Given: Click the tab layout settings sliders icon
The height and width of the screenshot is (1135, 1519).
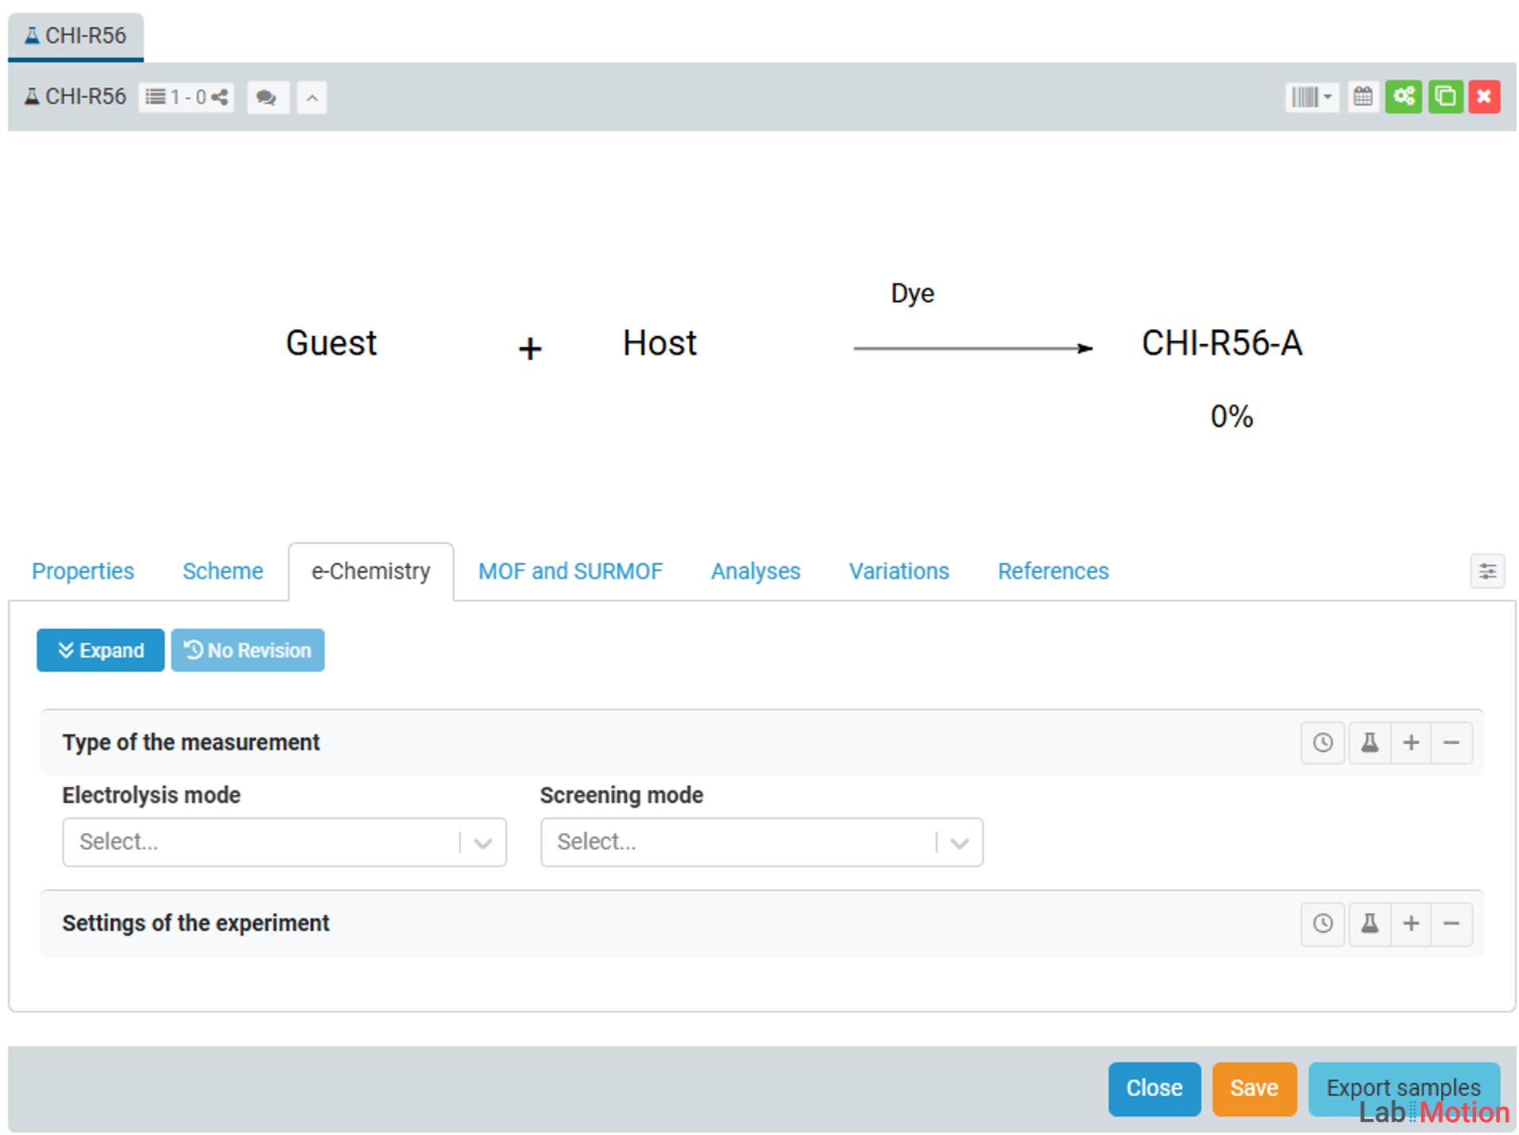Looking at the screenshot, I should (1486, 571).
